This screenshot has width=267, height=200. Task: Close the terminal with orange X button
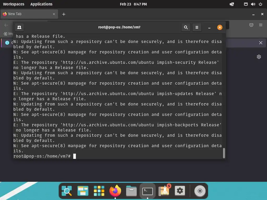220,27
